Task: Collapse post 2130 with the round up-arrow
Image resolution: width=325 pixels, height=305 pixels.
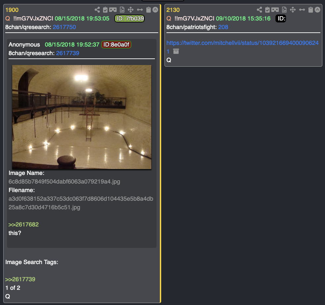Action: coord(317,10)
